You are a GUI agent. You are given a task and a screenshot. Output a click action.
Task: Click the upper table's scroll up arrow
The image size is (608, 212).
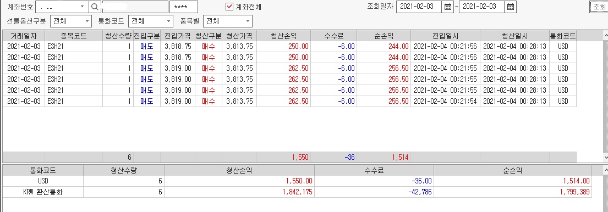click(605, 36)
